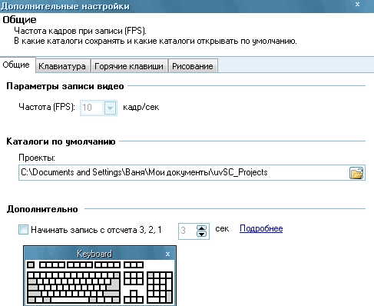Viewport: 374px width, 306px height.
Task: Expand the Частота (FPS) dropdown arrow
Action: (111, 108)
